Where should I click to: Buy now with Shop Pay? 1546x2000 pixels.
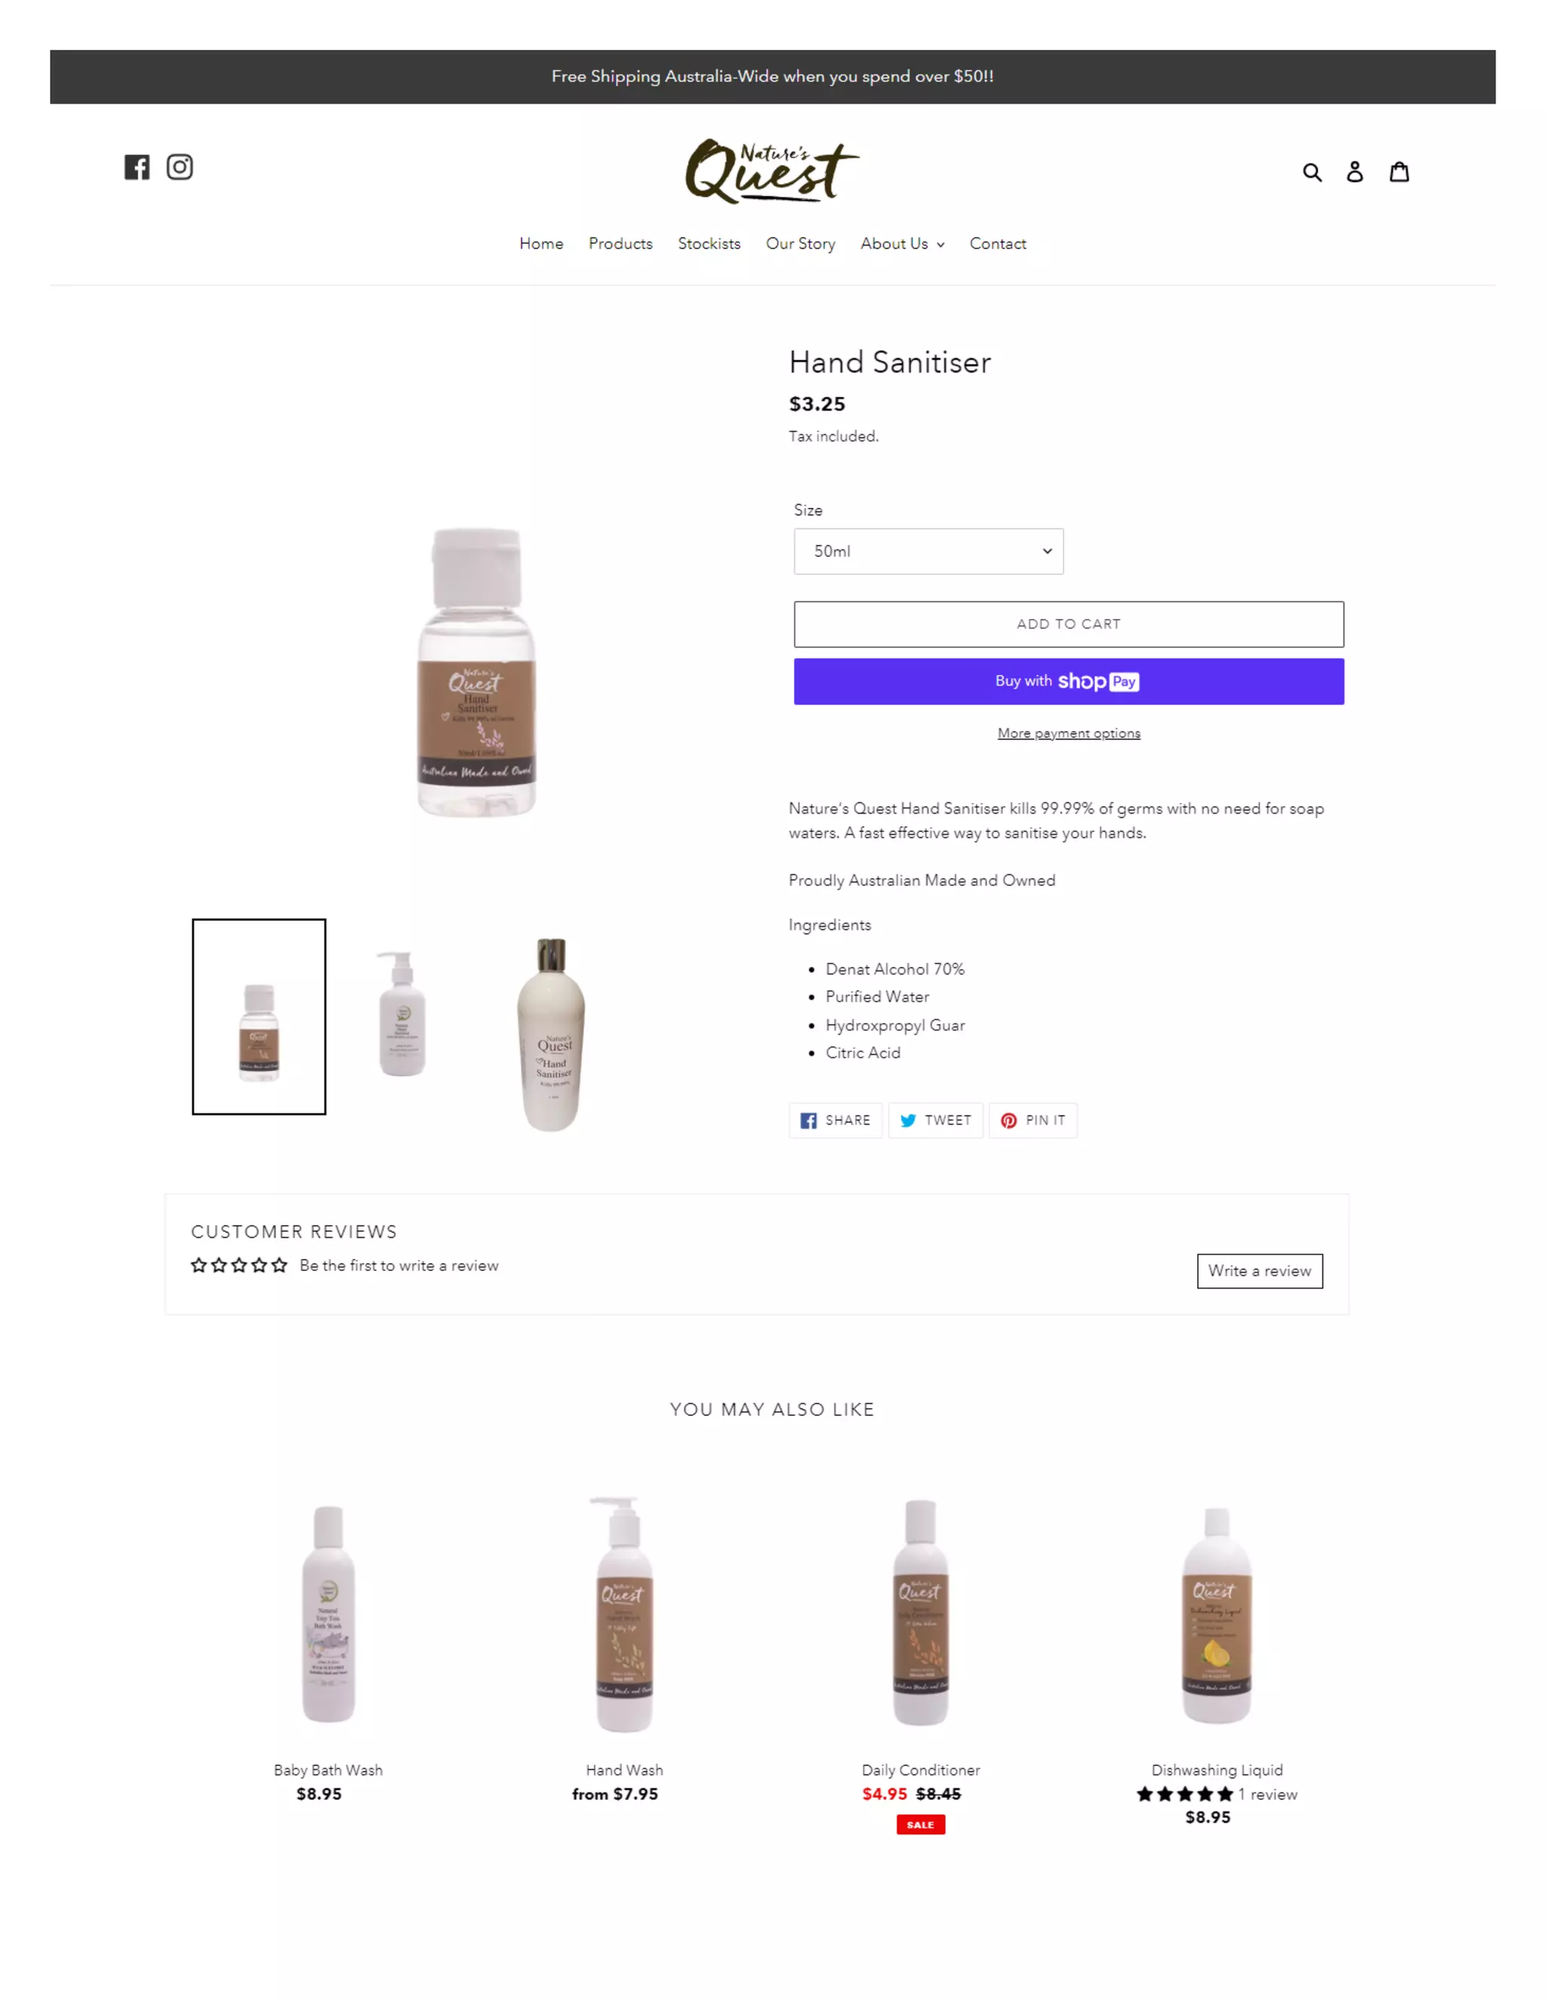click(1069, 682)
